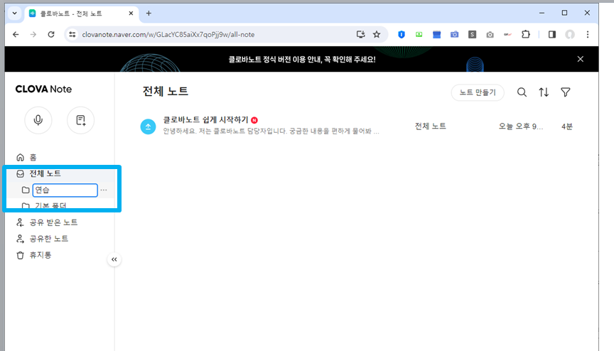Screen dimensions: 614x351
Task: Click the 전체 노트 page heading
Action: point(166,91)
